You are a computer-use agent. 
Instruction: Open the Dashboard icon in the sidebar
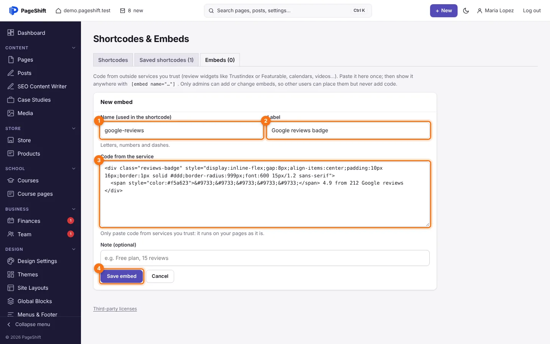click(11, 33)
